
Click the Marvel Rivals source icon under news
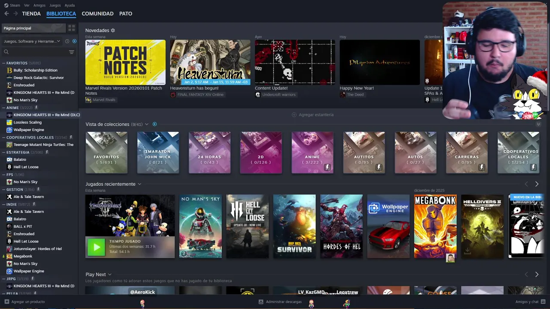coord(88,100)
